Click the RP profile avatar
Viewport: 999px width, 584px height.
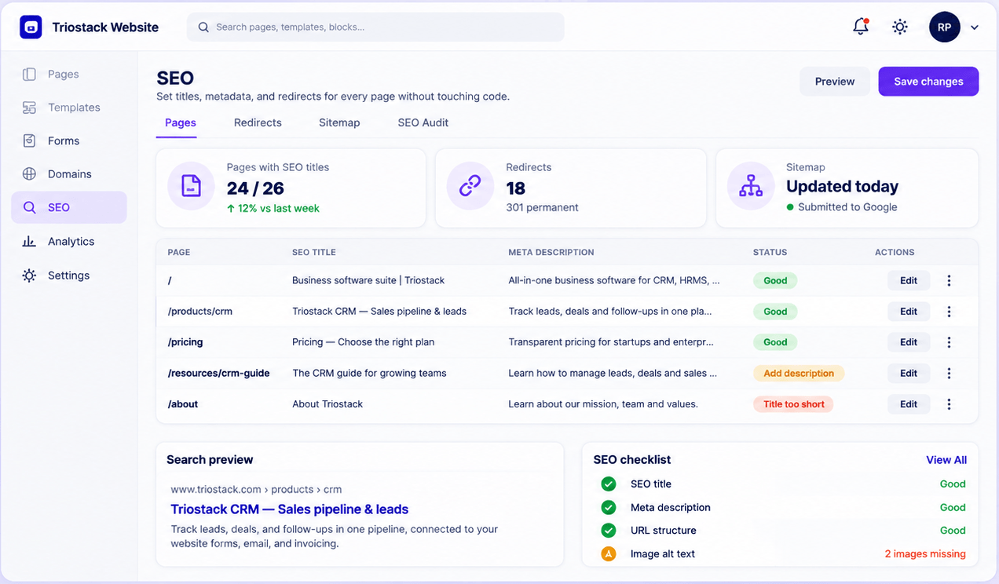944,27
